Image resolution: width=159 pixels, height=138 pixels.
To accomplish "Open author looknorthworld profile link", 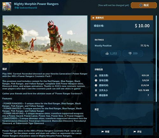I will tap(26, 8).
